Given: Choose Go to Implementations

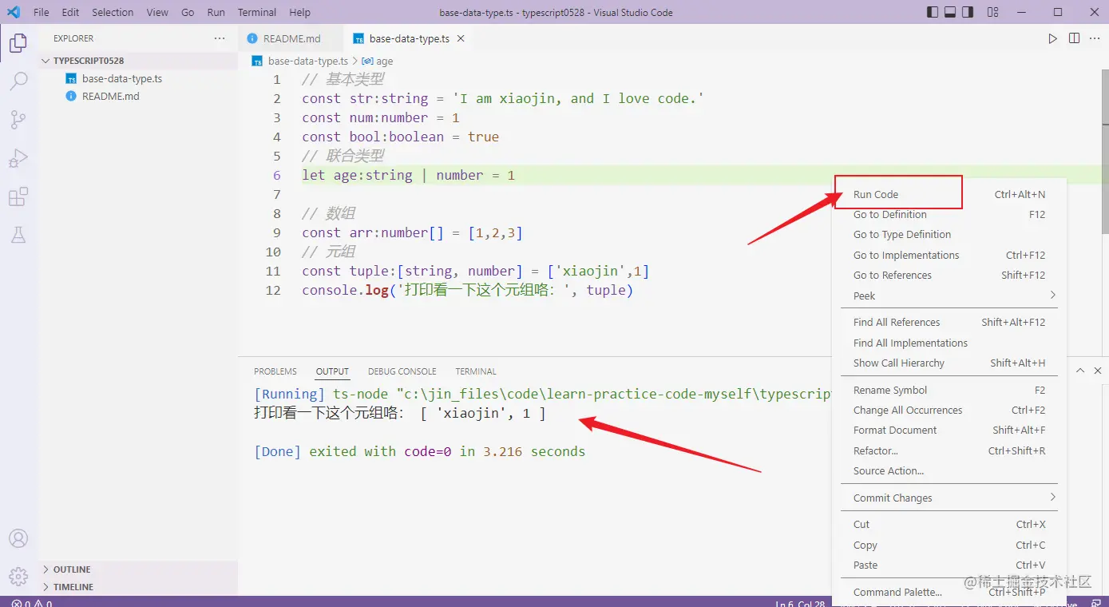Looking at the screenshot, I should (949, 255).
